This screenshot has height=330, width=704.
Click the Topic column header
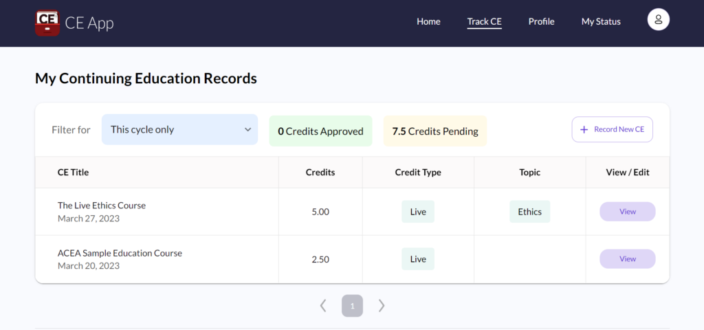click(530, 173)
